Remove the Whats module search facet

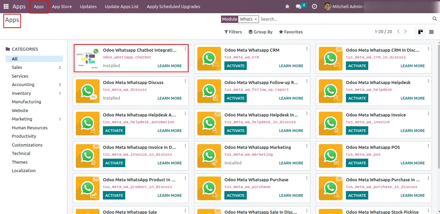pos(256,19)
